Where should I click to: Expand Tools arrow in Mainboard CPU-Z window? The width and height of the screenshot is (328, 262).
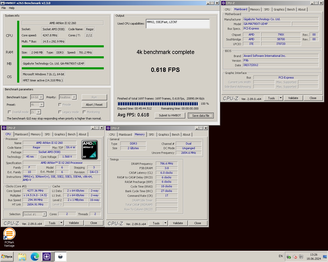click(281, 98)
